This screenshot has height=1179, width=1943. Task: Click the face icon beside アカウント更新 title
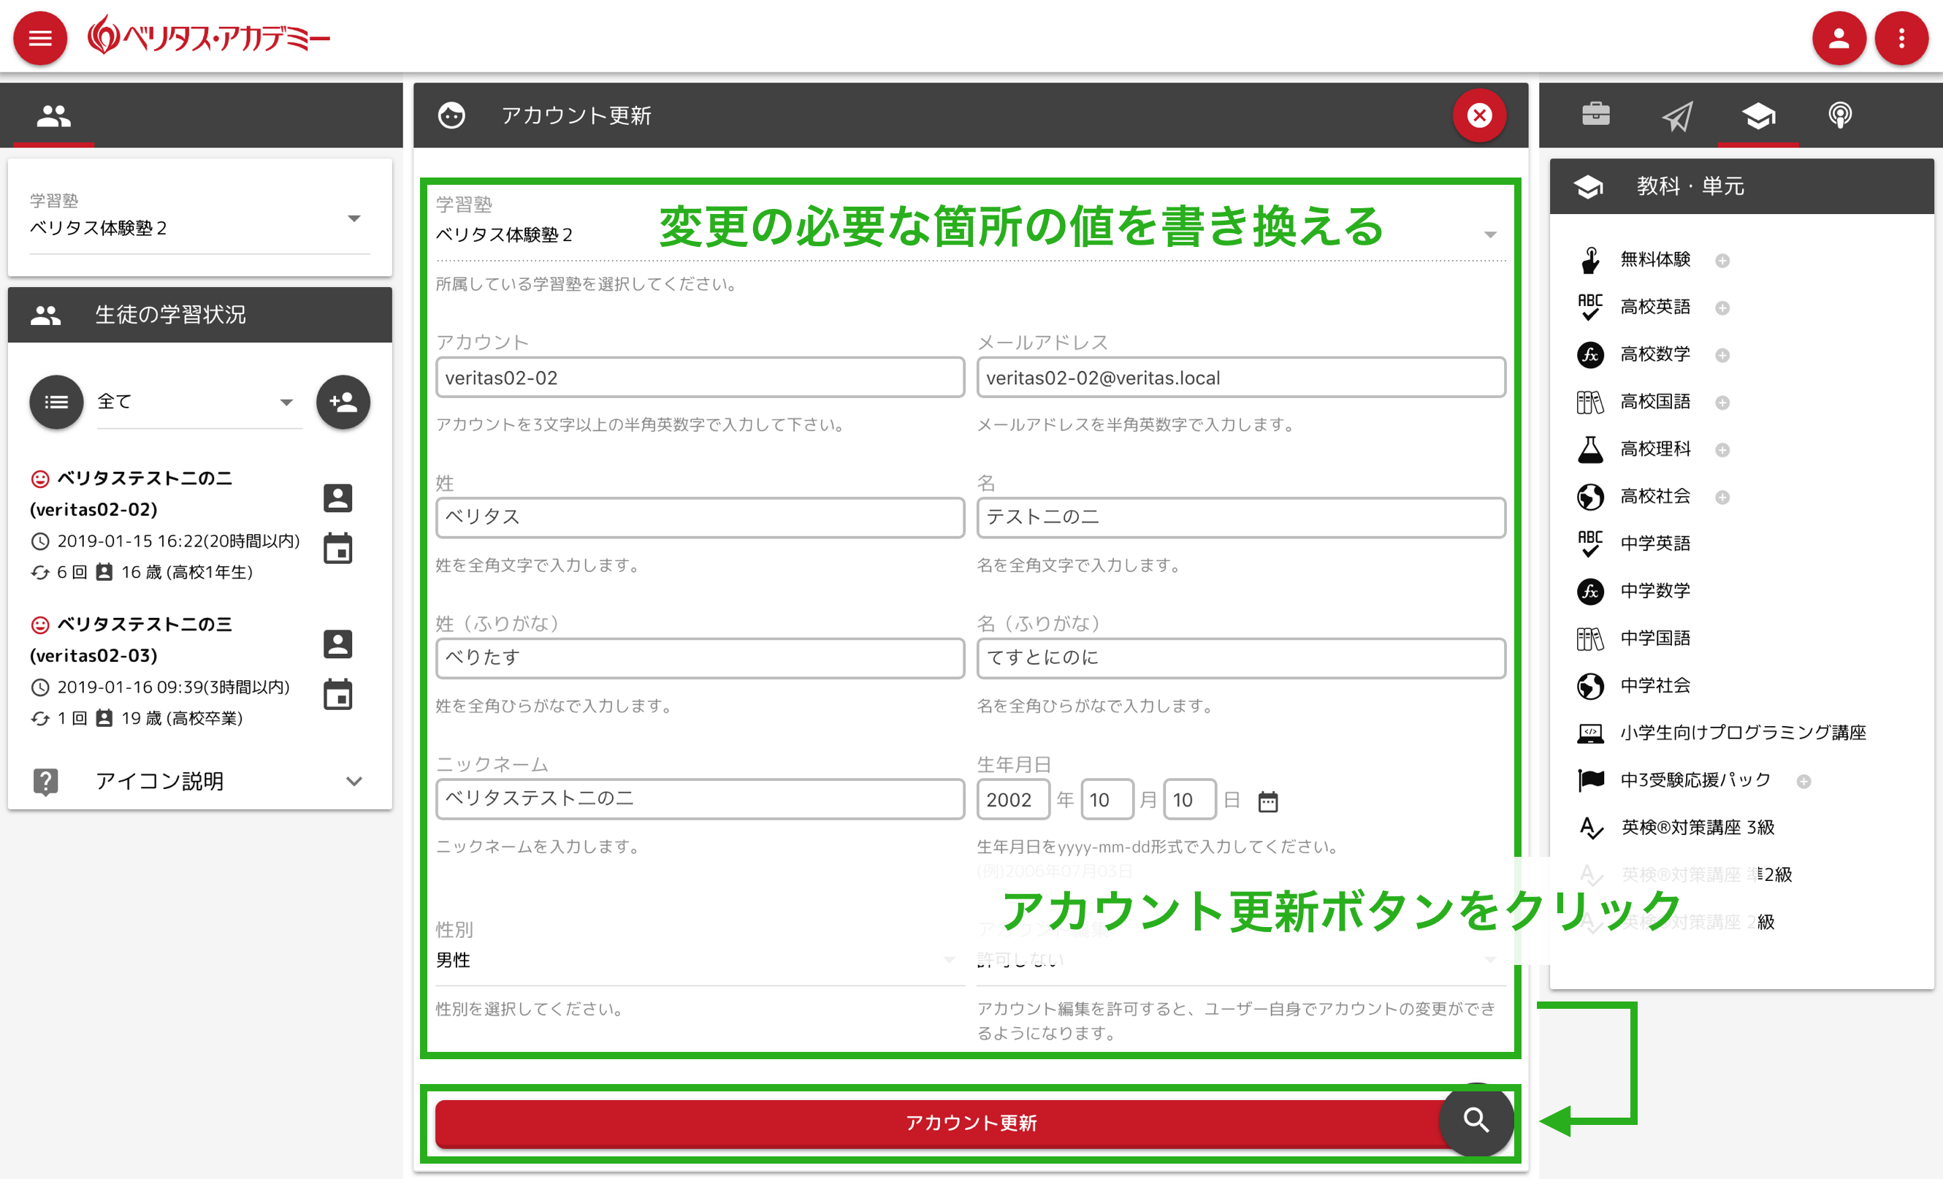(451, 115)
